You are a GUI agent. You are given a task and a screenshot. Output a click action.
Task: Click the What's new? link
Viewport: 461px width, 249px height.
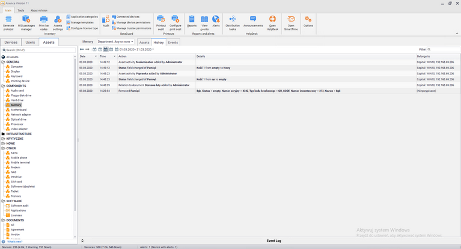click(15, 242)
